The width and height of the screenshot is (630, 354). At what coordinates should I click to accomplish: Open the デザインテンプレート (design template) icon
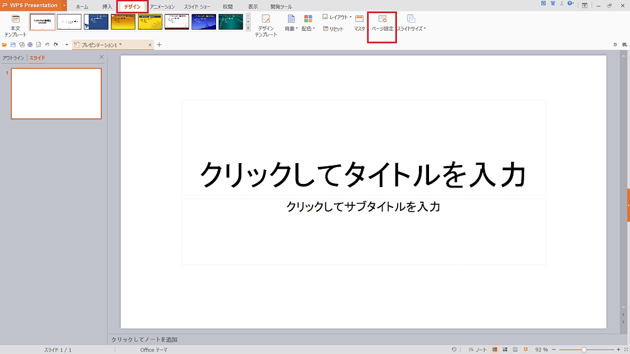pos(266,26)
